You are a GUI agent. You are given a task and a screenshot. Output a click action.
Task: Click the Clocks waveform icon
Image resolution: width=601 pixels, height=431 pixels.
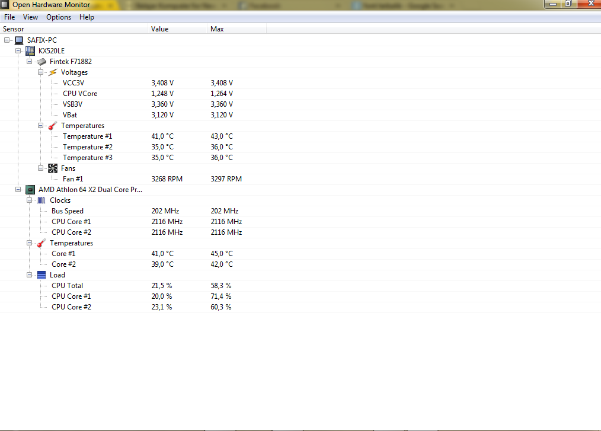[x=41, y=200]
